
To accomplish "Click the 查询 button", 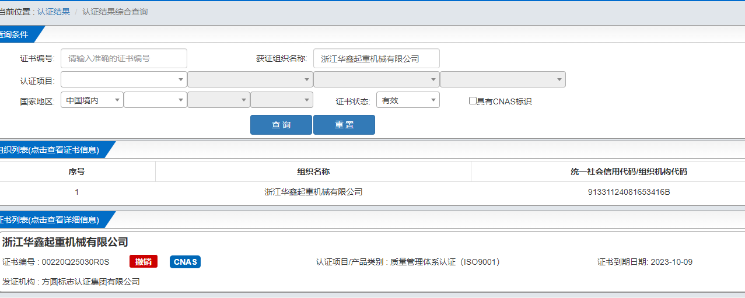I will pyautogui.click(x=281, y=125).
